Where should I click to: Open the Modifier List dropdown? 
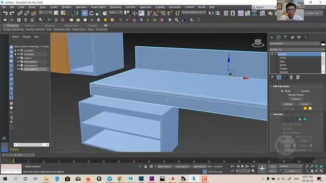pos(297,50)
